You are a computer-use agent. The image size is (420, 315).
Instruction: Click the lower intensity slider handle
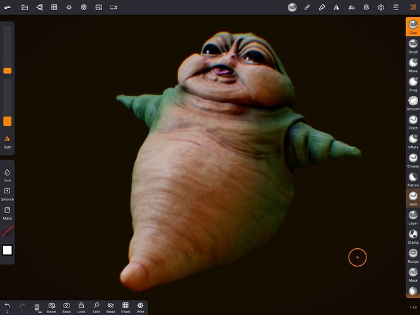(7, 121)
